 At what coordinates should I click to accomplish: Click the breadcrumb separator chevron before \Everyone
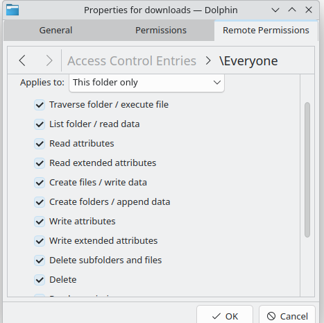point(208,61)
